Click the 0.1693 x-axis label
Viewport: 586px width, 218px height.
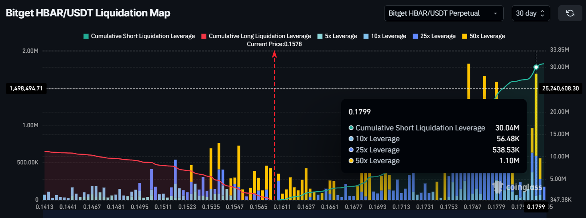(x=377, y=207)
